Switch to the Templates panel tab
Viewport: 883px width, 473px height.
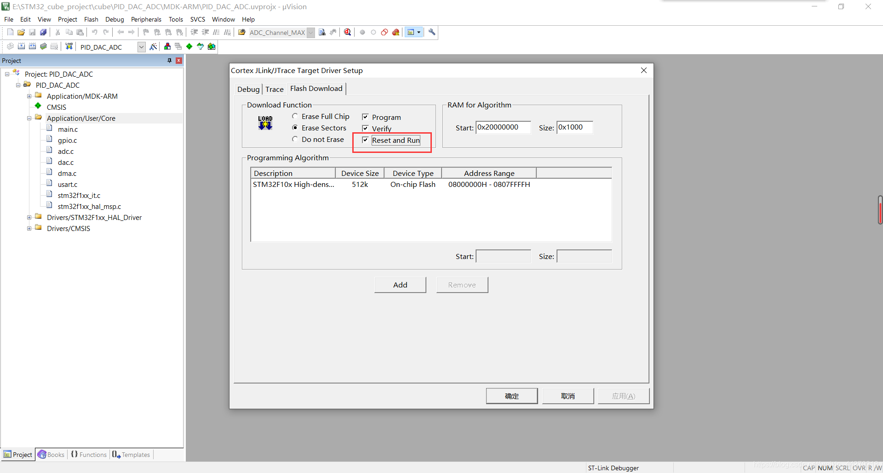coord(132,455)
